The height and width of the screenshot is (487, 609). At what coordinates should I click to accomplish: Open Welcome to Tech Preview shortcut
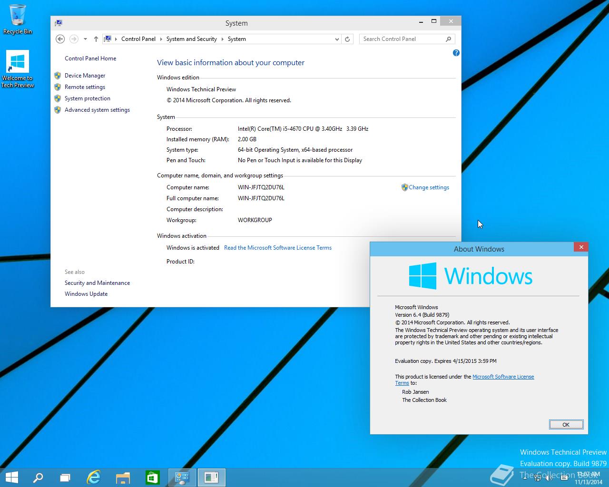18,69
